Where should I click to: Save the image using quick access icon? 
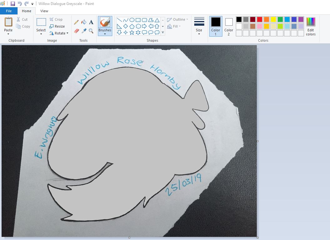(13, 4)
